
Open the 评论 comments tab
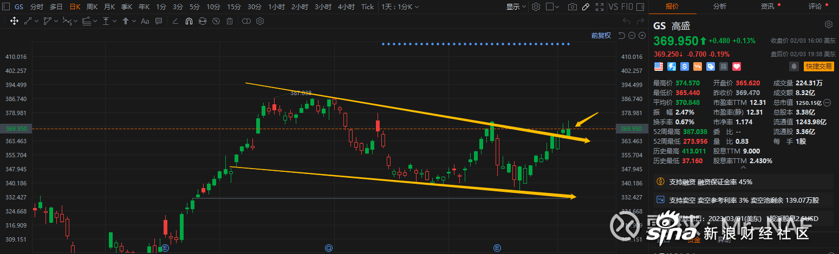tap(815, 6)
